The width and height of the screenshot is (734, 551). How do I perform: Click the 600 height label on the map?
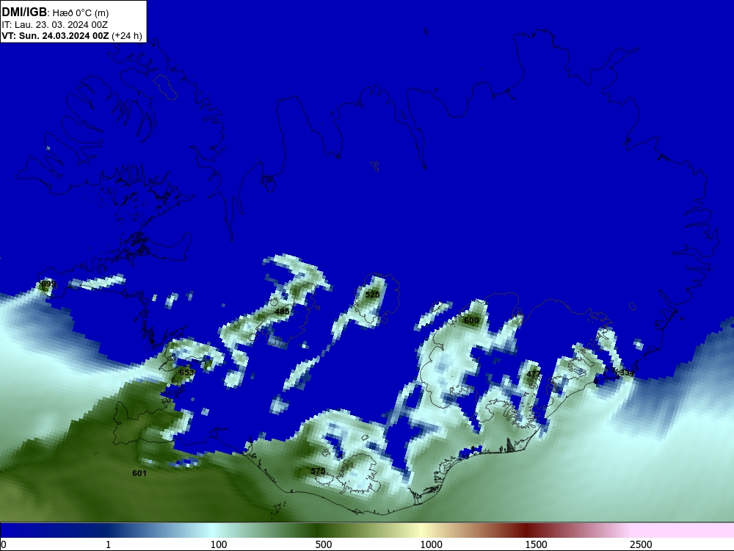click(471, 320)
